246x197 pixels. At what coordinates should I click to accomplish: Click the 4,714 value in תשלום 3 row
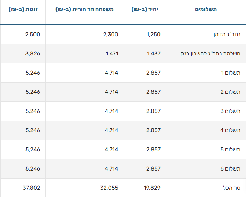click(112, 111)
